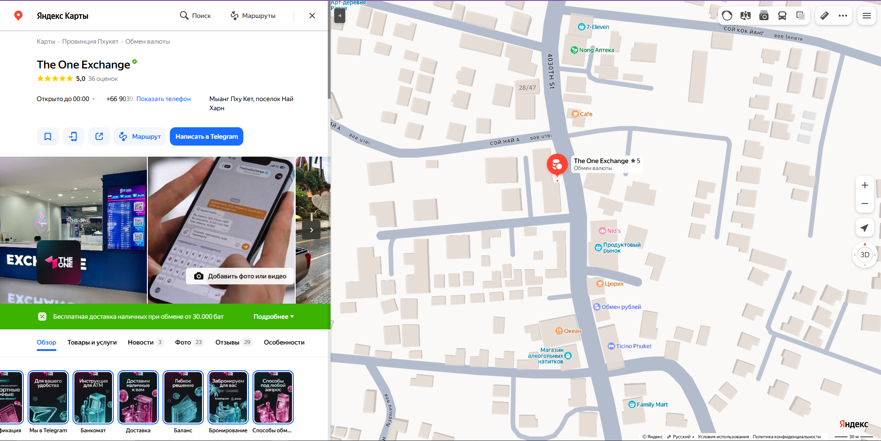The width and height of the screenshot is (881, 441).
Task: Open the Доставка story
Action: point(138,402)
